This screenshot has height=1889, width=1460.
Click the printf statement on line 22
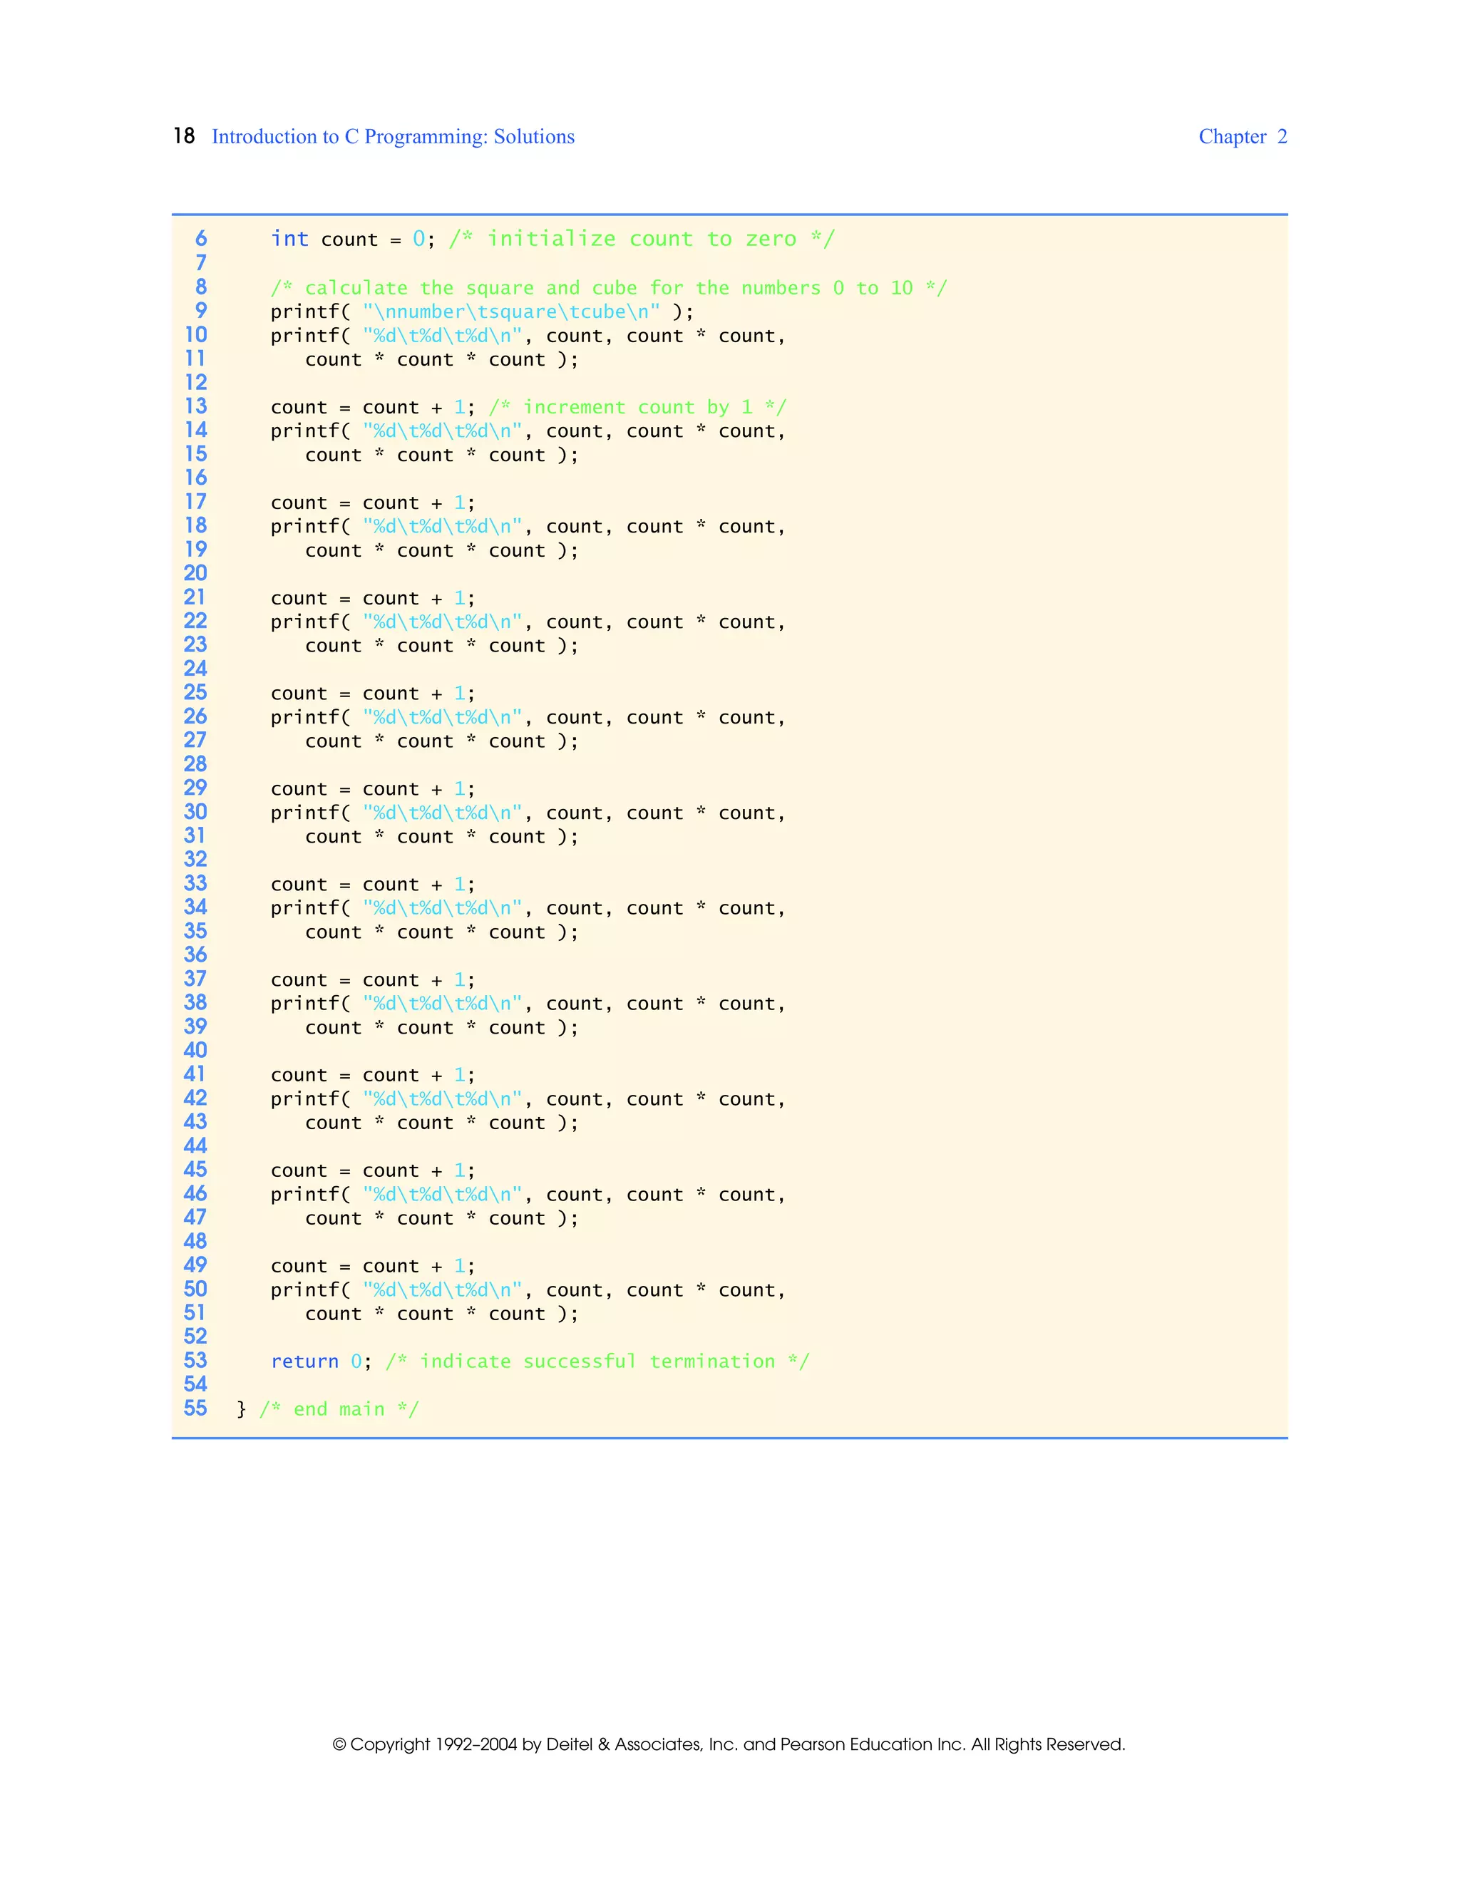[x=528, y=622]
